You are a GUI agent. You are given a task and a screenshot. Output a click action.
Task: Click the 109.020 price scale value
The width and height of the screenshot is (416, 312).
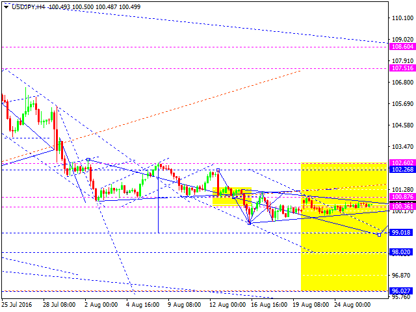pyautogui.click(x=403, y=40)
